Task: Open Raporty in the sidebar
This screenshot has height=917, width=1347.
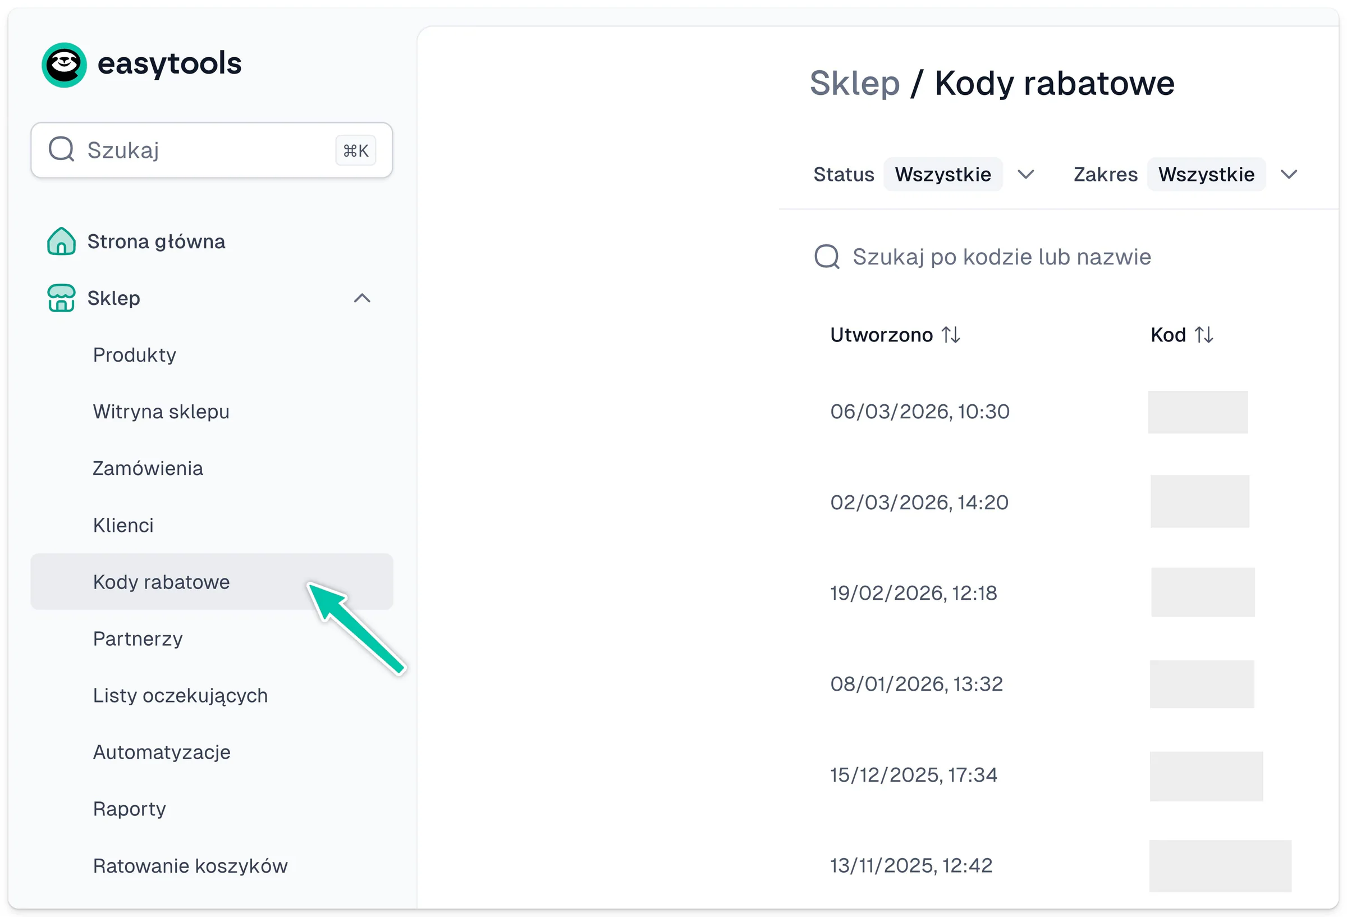Action: pyautogui.click(x=212, y=809)
